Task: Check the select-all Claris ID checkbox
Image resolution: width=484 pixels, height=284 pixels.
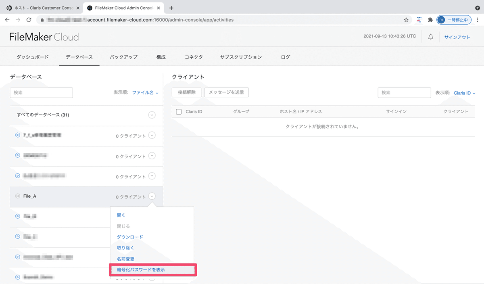Action: point(179,111)
